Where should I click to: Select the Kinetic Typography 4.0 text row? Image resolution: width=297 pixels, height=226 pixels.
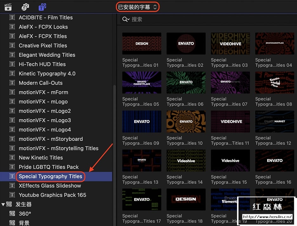tap(47, 74)
